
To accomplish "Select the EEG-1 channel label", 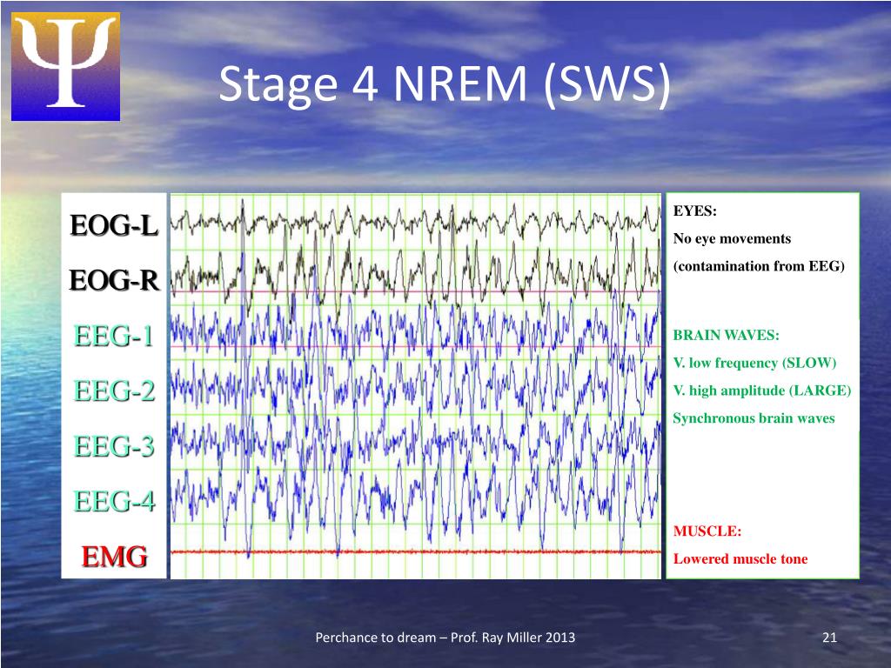I will [114, 336].
